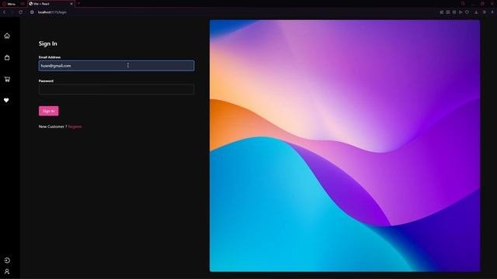Open Favorites via the heart icon

[x=6, y=100]
